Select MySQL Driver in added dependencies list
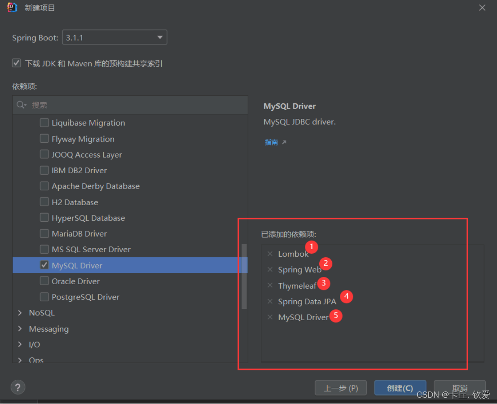 [x=303, y=317]
